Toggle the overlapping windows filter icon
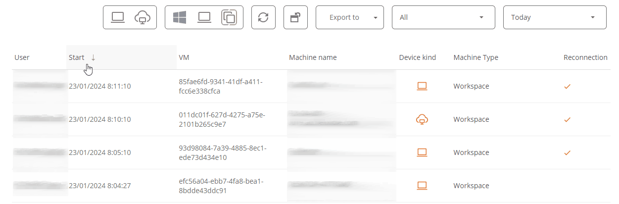This screenshot has height=204, width=619. coord(229,17)
